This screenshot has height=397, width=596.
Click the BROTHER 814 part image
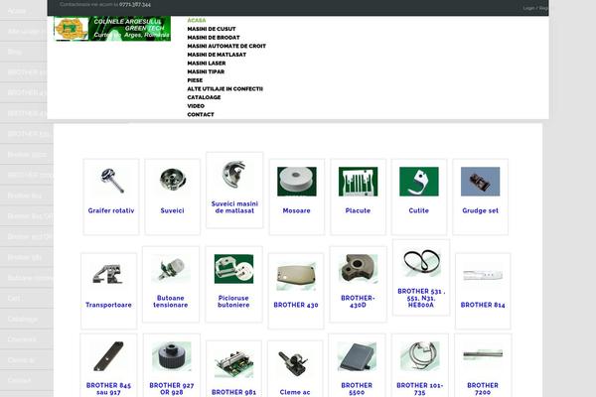coord(483,276)
